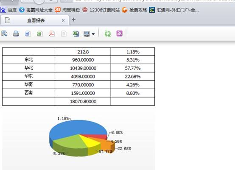Viewport: 235px width, 170px height.
Task: Export report as PDF icon
Action: [x=52, y=33]
